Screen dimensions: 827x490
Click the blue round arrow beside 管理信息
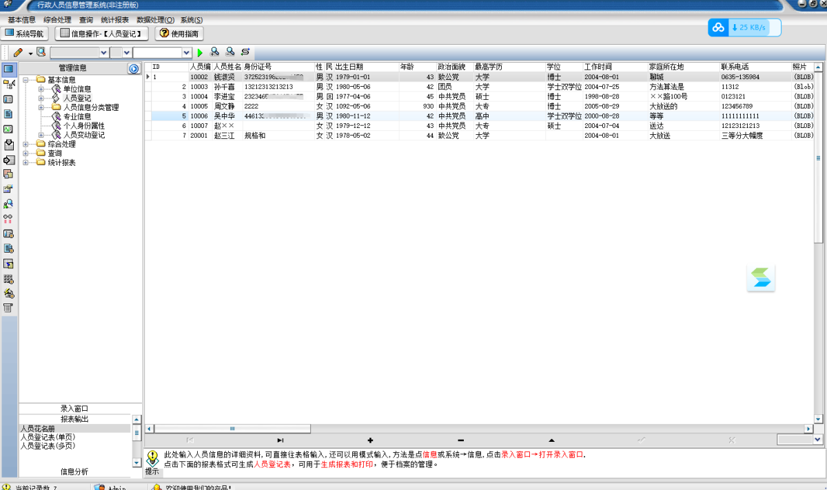[134, 68]
